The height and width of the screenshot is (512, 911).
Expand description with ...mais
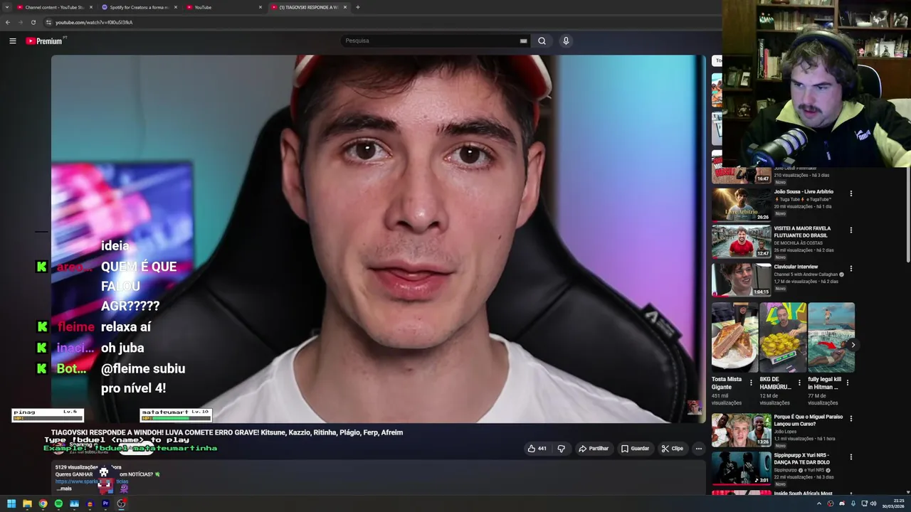(63, 489)
